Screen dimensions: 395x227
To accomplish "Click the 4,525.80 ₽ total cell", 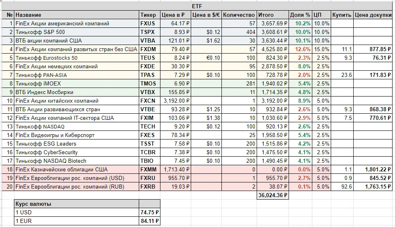I will (x=273, y=49).
